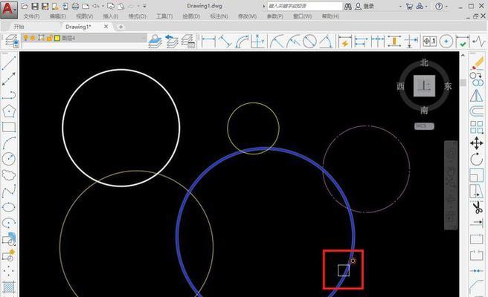Open the Layer Properties Manager
This screenshot has height=297, width=488.
click(x=12, y=42)
